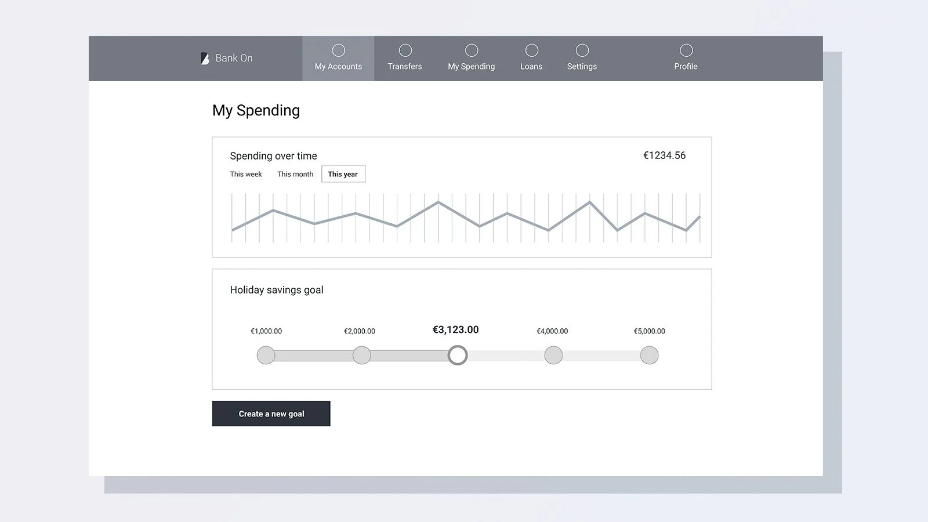The height and width of the screenshot is (522, 928).
Task: Click the circle icon above Profile
Action: pyautogui.click(x=686, y=50)
